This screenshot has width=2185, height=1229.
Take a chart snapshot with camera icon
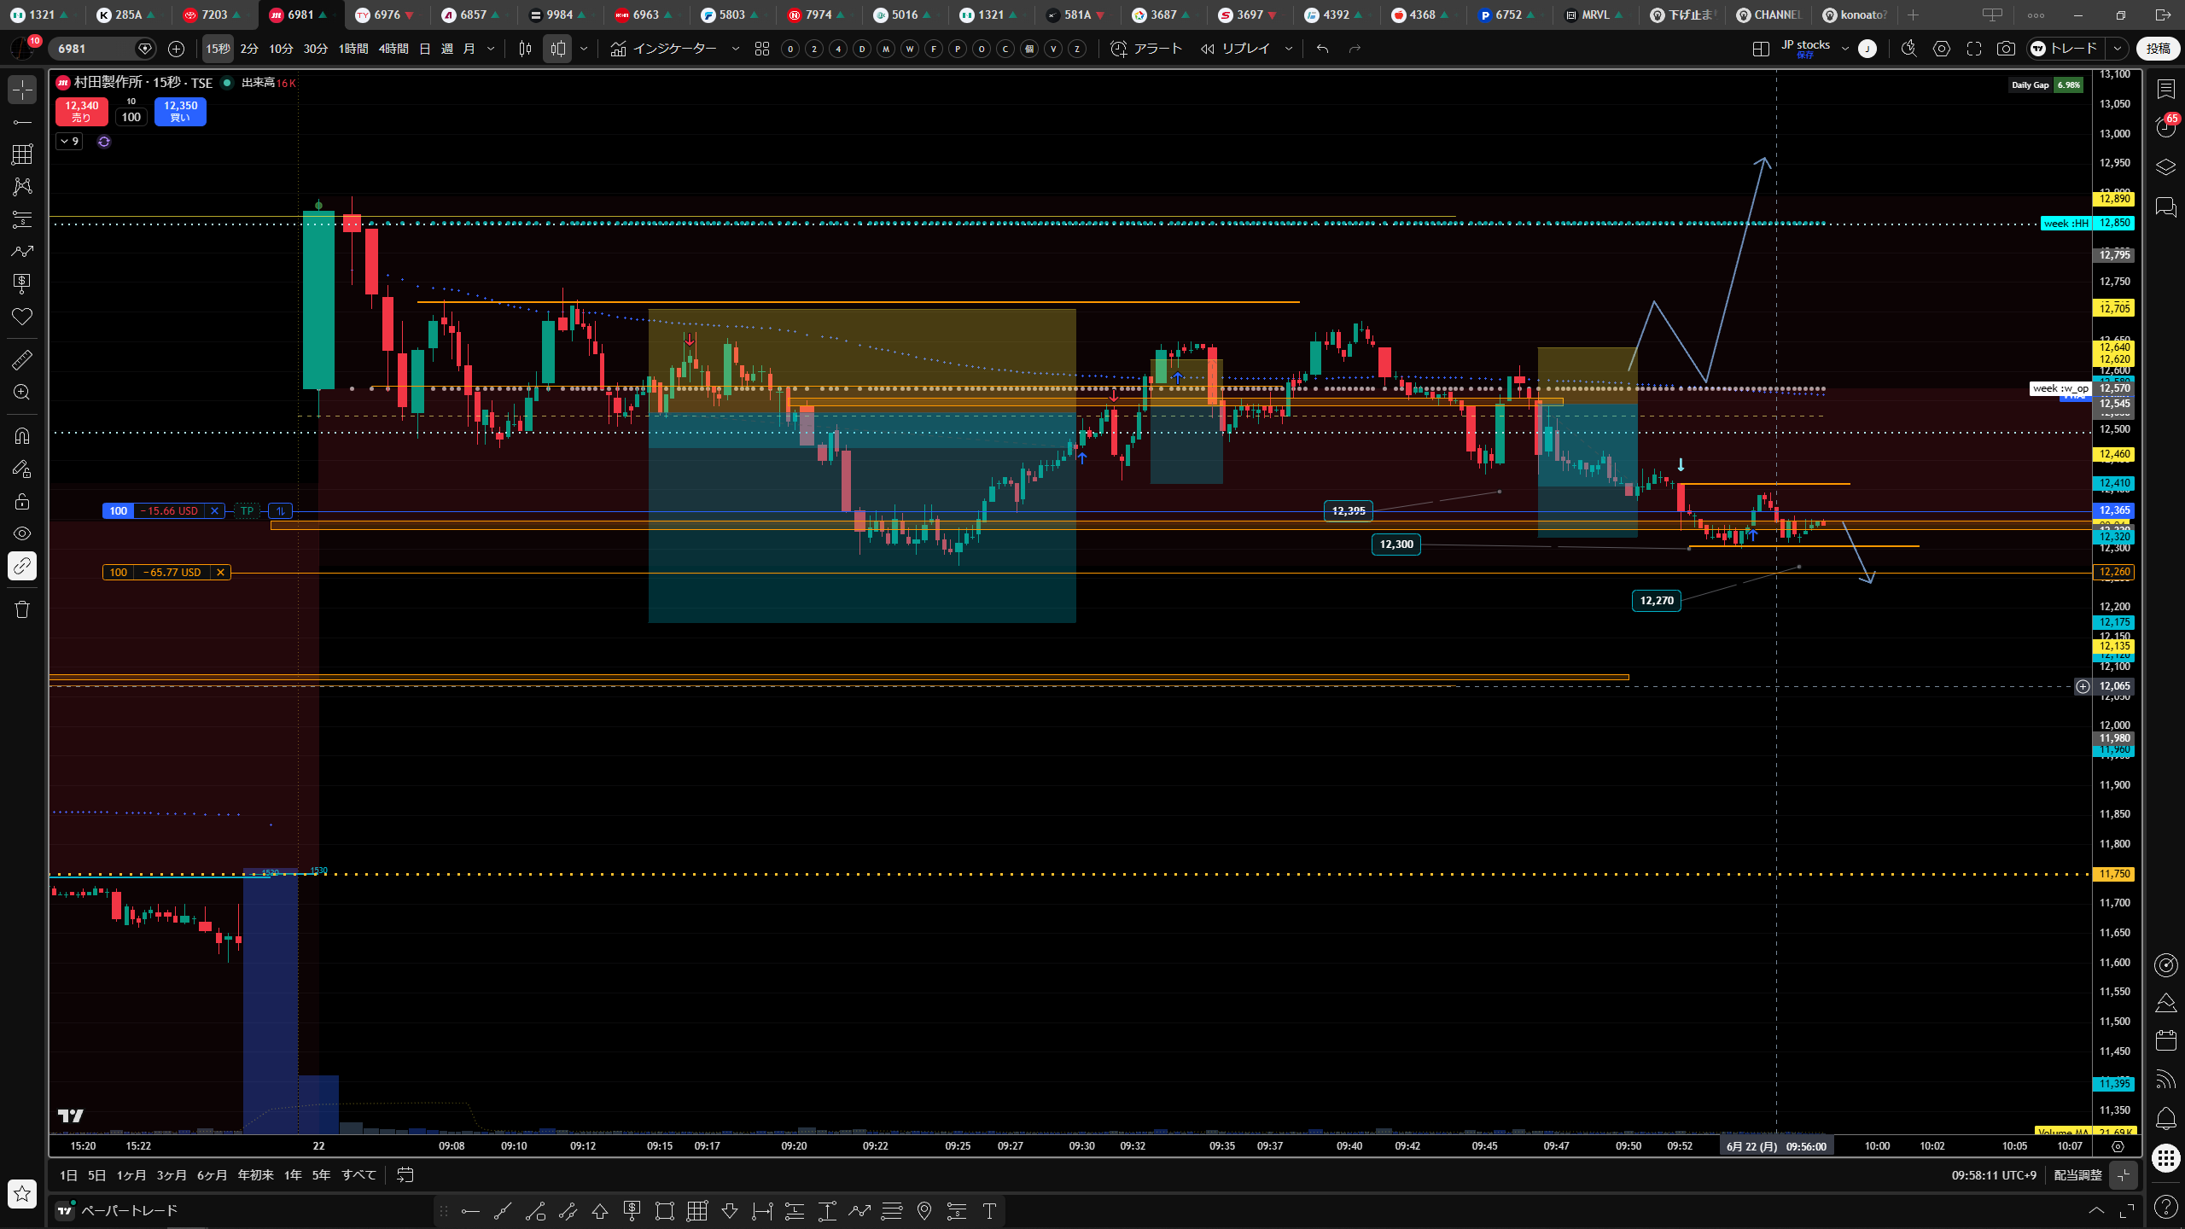click(x=2006, y=49)
